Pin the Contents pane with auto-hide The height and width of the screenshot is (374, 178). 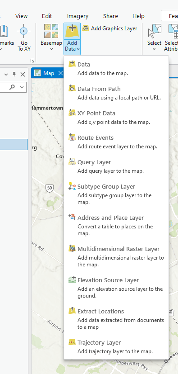(x=14, y=74)
